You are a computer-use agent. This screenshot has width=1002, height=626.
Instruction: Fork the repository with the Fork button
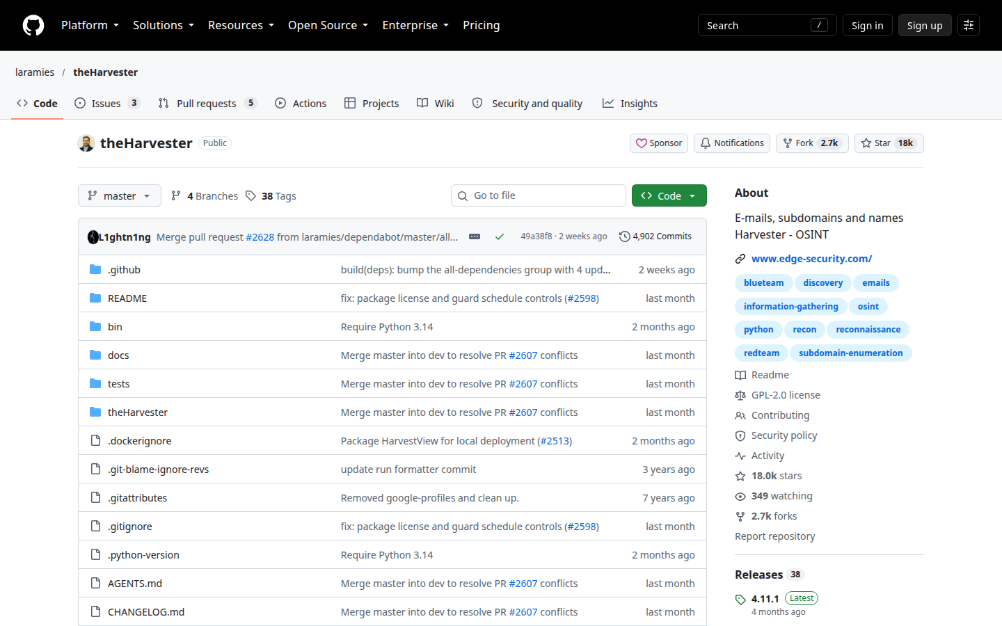point(812,143)
